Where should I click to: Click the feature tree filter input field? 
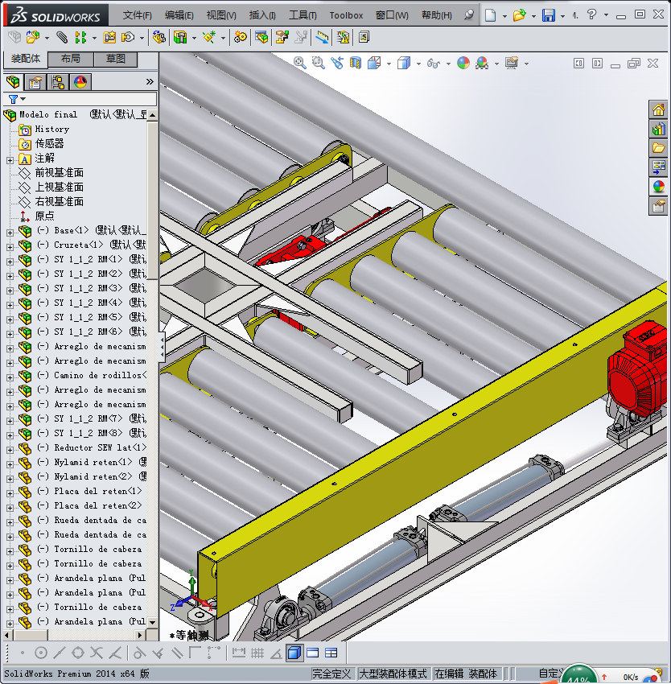[x=90, y=99]
